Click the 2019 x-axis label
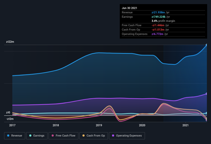211x144 pixels. click(x=99, y=125)
